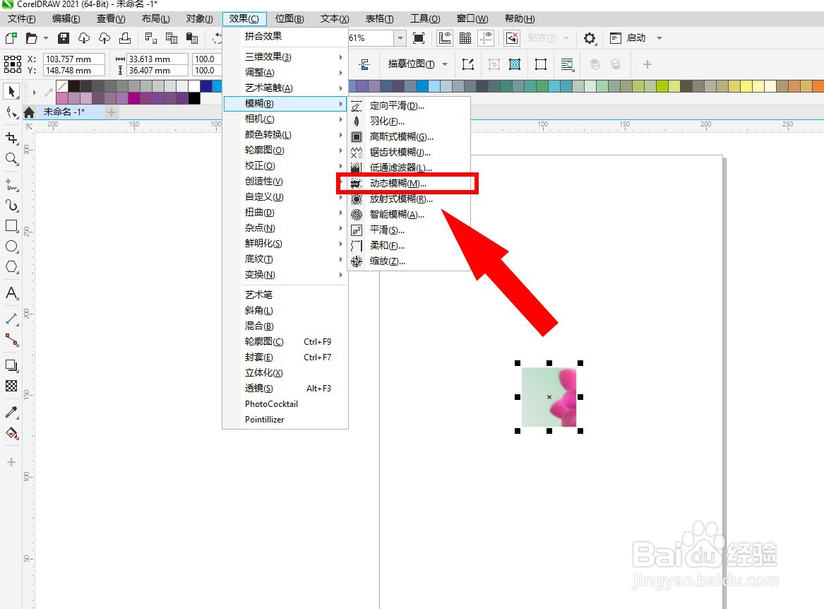This screenshot has width=824, height=609.
Task: Select the Artistic Media tool
Action: pyautogui.click(x=11, y=205)
